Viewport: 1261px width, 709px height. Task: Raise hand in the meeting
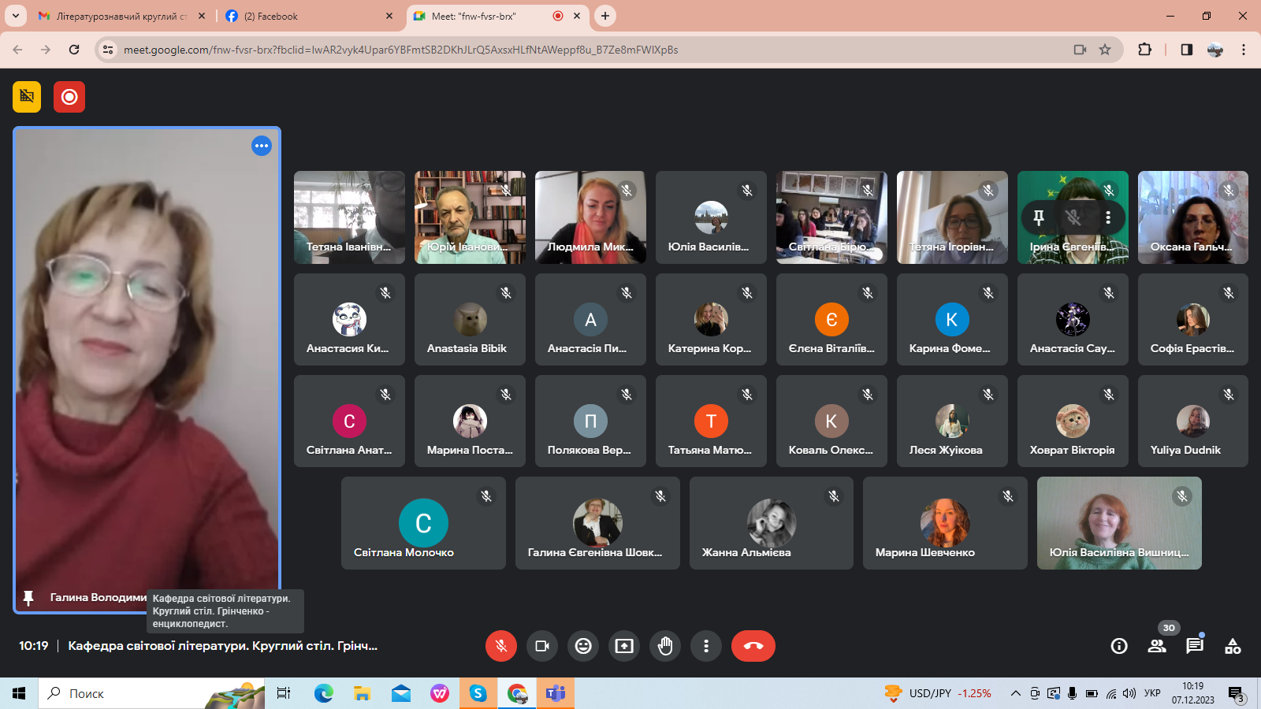665,646
